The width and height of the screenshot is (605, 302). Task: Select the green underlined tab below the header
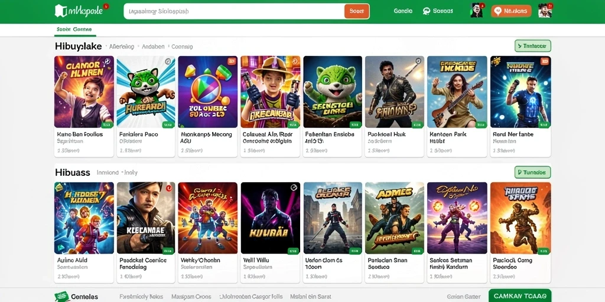point(74,29)
